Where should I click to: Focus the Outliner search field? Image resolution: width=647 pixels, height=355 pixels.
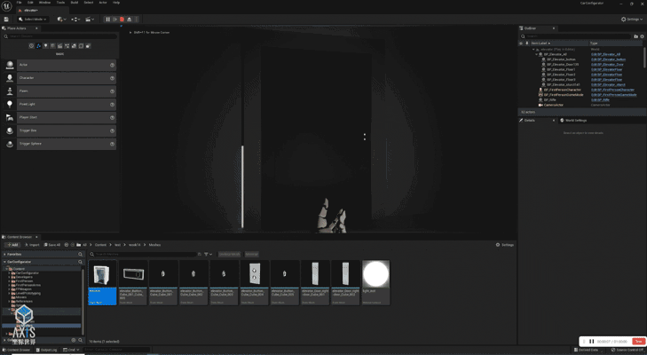(576, 36)
